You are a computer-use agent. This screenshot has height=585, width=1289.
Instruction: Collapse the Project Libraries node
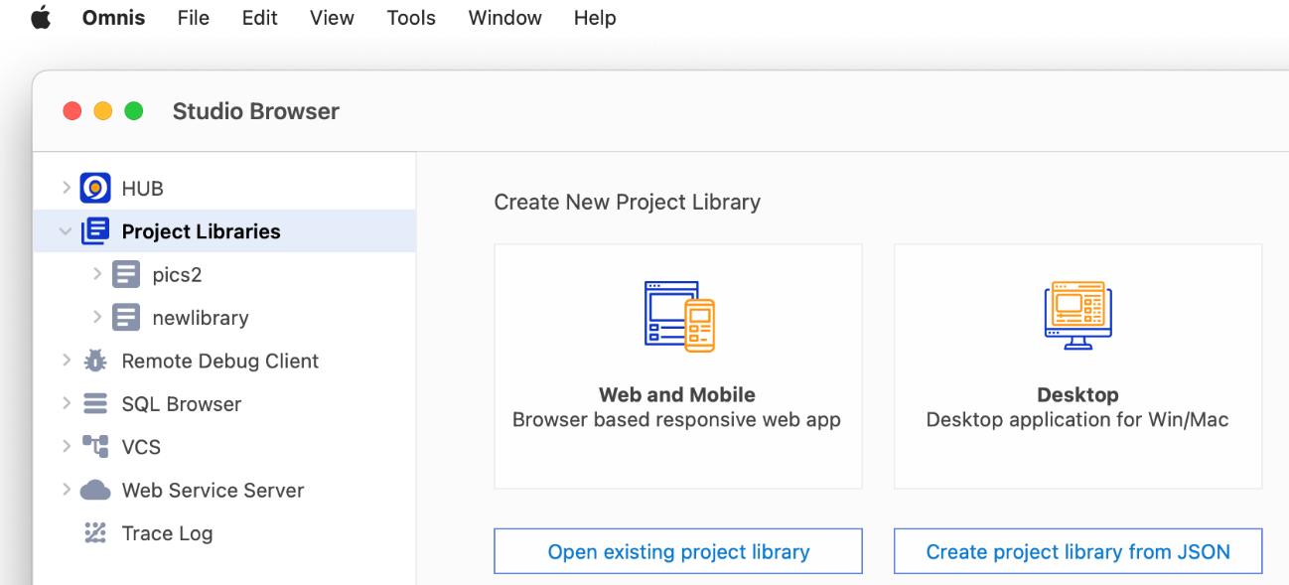coord(66,231)
